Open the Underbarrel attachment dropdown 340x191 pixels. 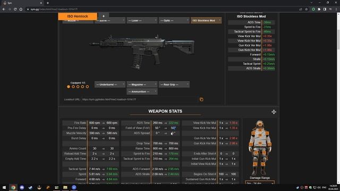[x=110, y=84]
